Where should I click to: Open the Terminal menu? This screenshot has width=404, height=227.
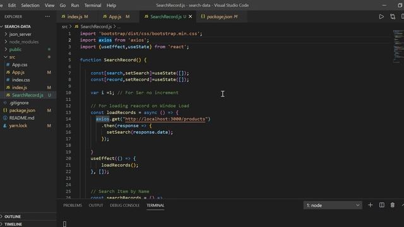(93, 6)
